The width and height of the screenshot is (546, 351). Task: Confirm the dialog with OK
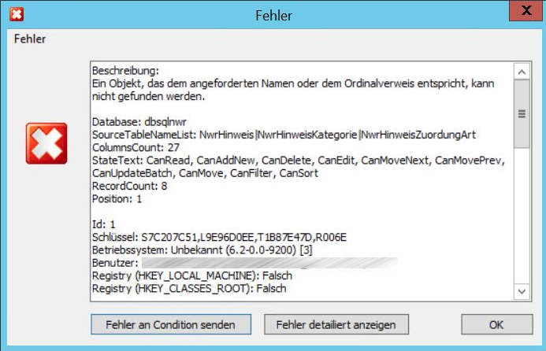(x=495, y=323)
